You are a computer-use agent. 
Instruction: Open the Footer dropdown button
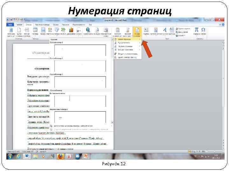pos(128,32)
